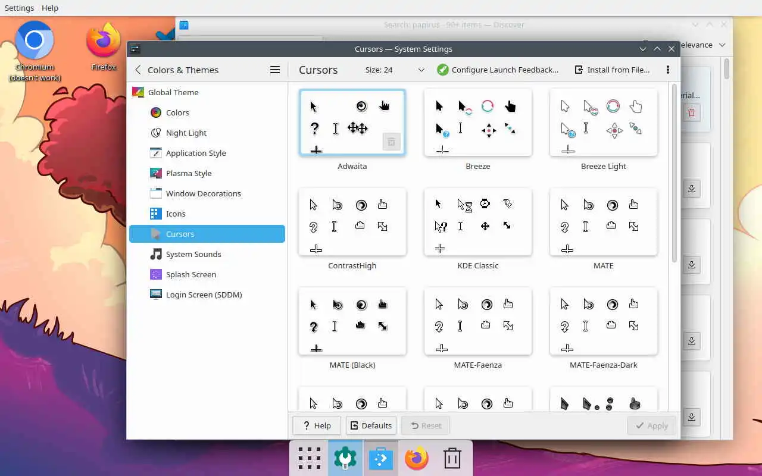Viewport: 762px width, 476px height.
Task: Click the Apply button
Action: click(x=651, y=425)
